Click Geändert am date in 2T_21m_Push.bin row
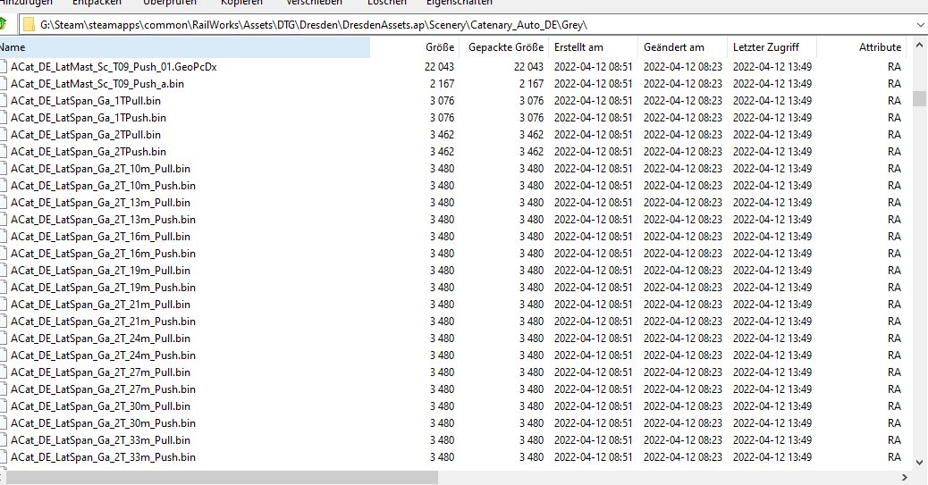928x485 pixels. click(x=683, y=322)
